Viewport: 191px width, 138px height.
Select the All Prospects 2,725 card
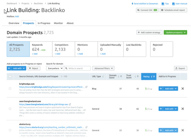(18, 49)
